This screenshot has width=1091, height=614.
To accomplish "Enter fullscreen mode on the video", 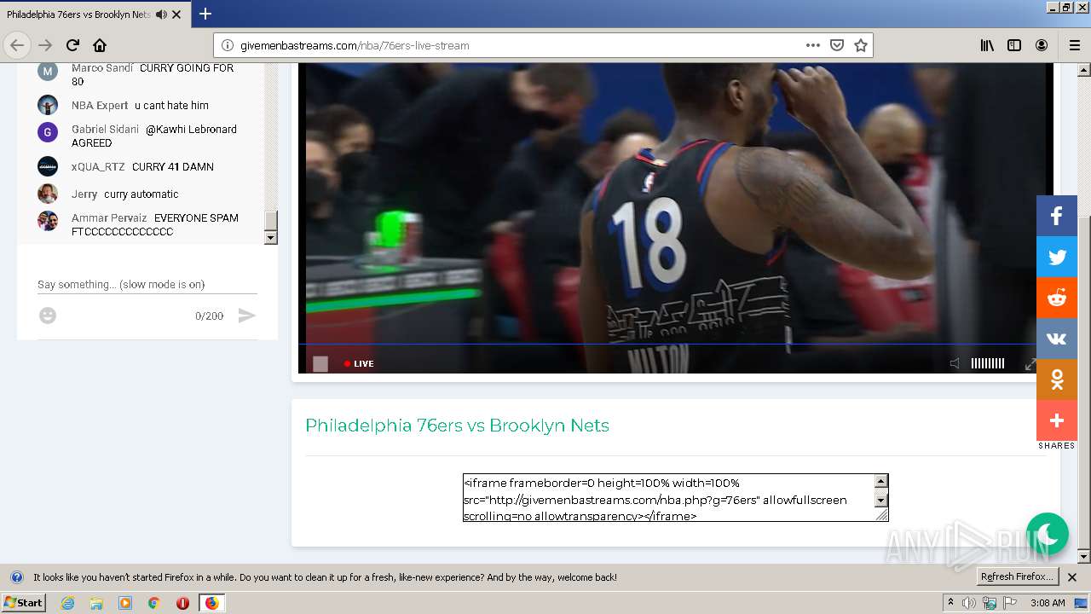I will 1030,363.
